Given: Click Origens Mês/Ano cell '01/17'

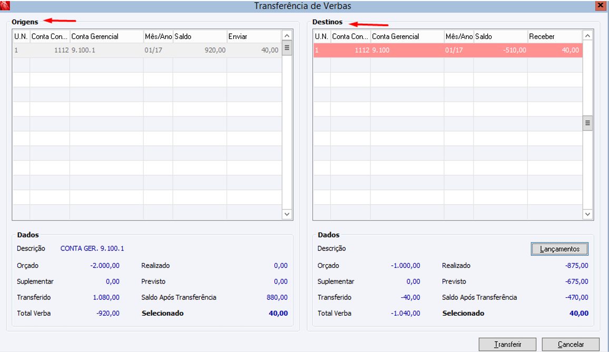Looking at the screenshot, I should pyautogui.click(x=158, y=50).
